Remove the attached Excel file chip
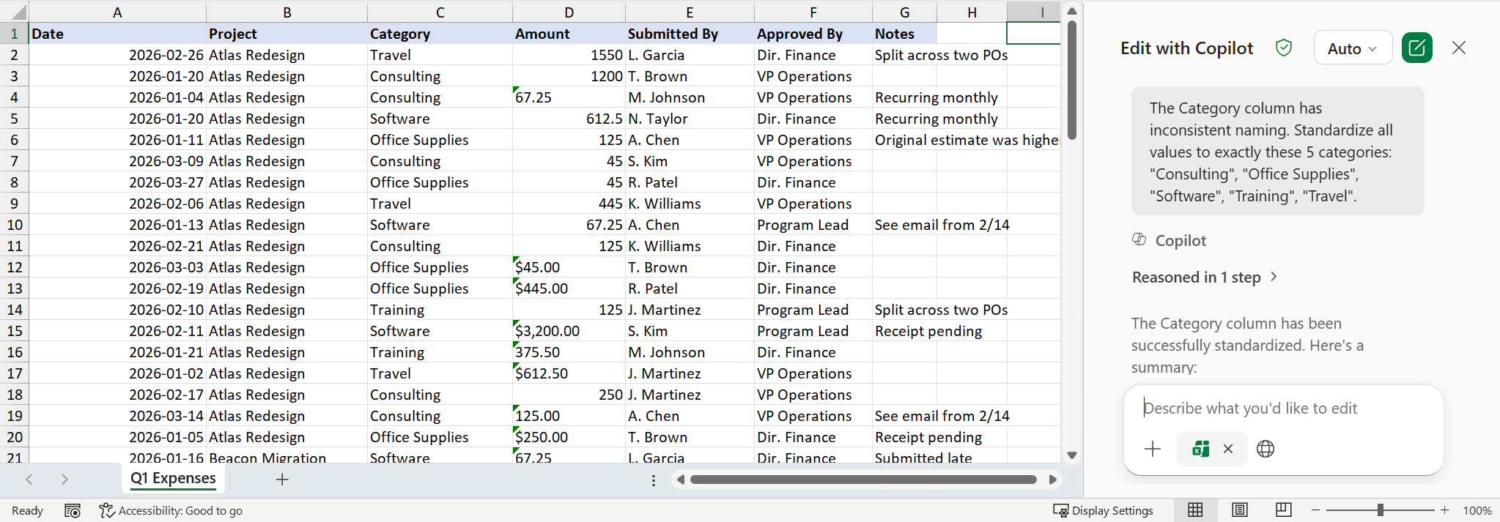This screenshot has height=522, width=1500. [x=1228, y=449]
